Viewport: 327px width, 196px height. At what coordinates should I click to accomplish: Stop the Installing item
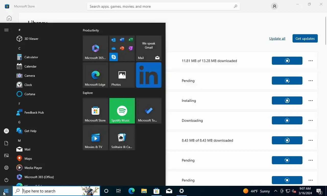(287, 101)
